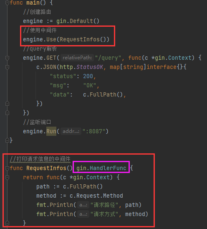Collapse the RequestInfos function fold marker

(x=7, y=168)
